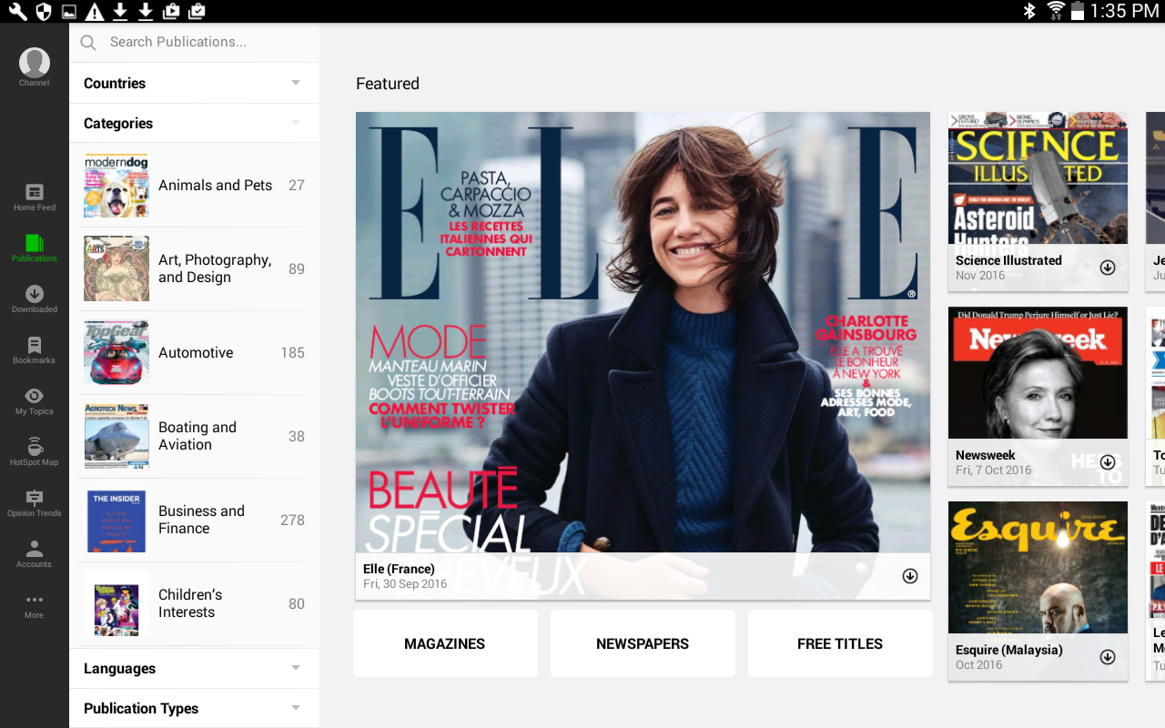Open the Accounts section

click(34, 551)
